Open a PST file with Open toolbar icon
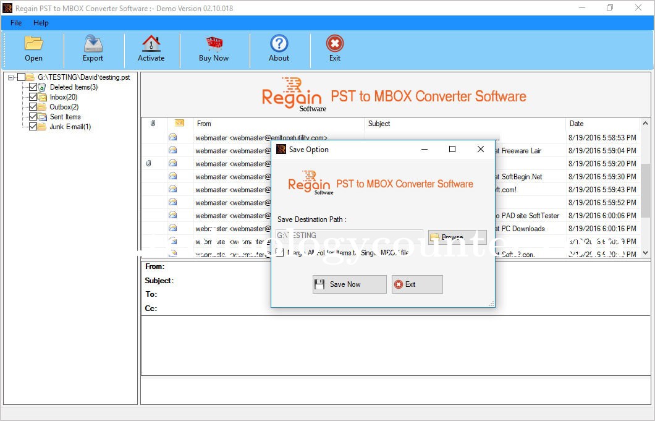 33,43
